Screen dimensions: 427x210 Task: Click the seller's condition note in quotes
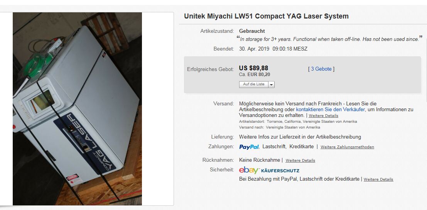click(329, 39)
